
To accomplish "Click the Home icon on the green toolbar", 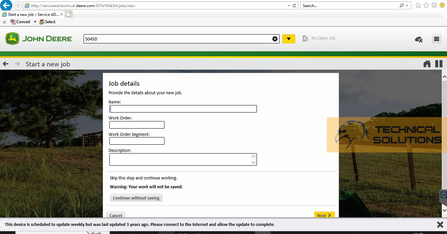I will tap(427, 64).
